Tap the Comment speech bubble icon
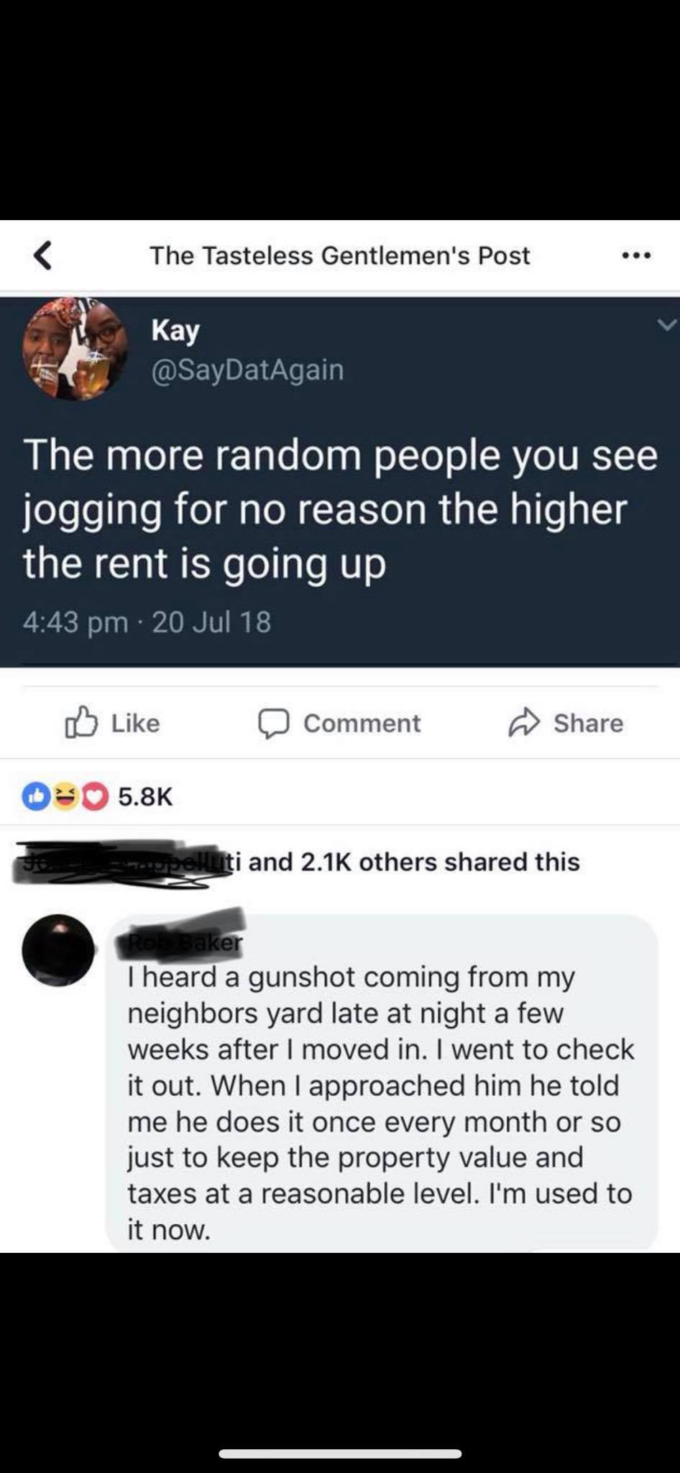The height and width of the screenshot is (1473, 680). (x=274, y=724)
